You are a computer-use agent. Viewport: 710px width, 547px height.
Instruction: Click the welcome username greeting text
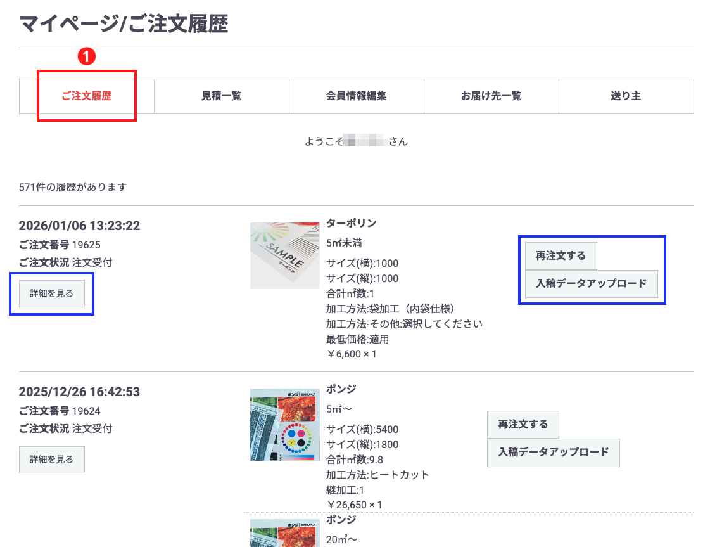click(357, 141)
